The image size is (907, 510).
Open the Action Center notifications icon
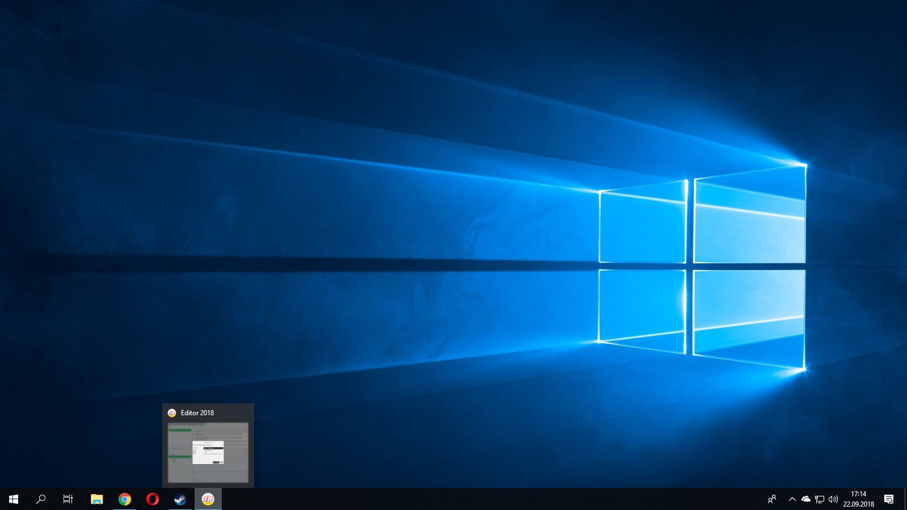coord(889,499)
